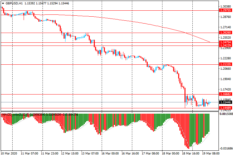233x157 pixels.
Task: Select the 1.14489 support price label
Action: point(226,108)
